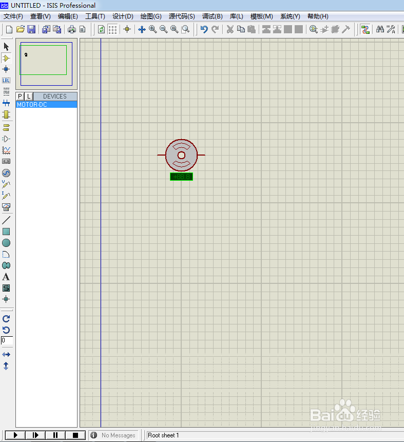Click the Print toolbar icon
Screen dimensions: 404x442
click(71, 29)
